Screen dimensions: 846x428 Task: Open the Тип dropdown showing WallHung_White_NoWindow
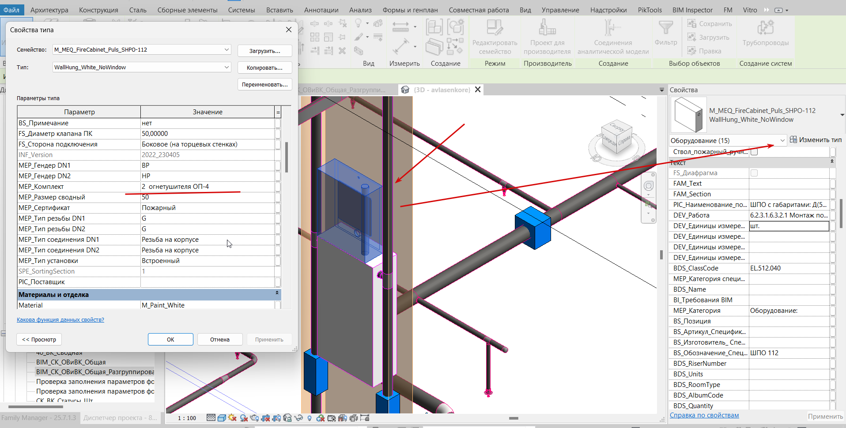point(227,67)
